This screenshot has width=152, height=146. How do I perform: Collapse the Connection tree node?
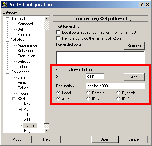coord(7,72)
